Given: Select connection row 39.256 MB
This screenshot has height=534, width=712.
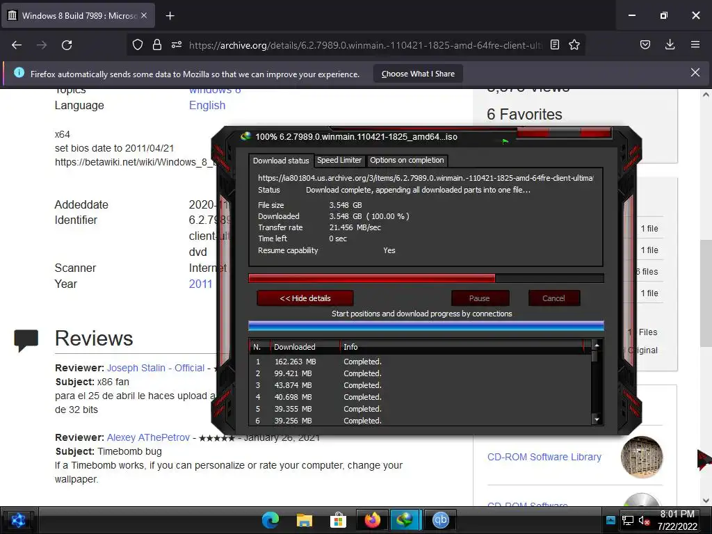Looking at the screenshot, I should click(x=420, y=421).
